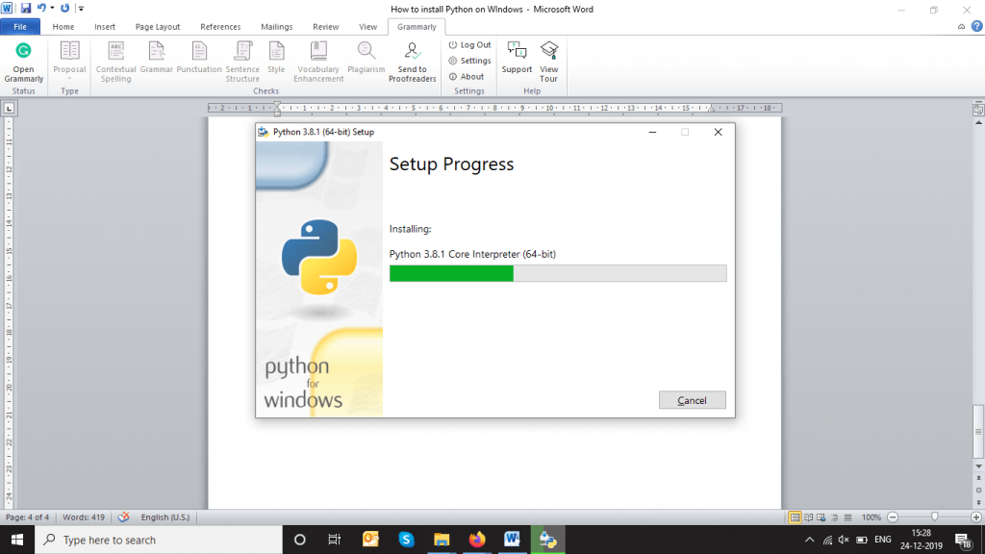The height and width of the screenshot is (554, 985).
Task: Open Task View on the taskbar
Action: (334, 540)
